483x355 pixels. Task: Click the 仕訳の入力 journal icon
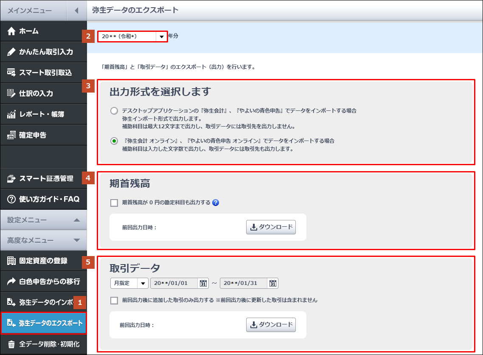[x=11, y=93]
